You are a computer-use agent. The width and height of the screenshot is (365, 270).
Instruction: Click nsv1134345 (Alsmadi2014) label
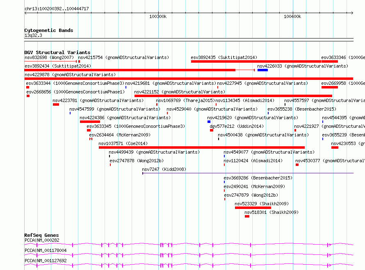pyautogui.click(x=245, y=100)
